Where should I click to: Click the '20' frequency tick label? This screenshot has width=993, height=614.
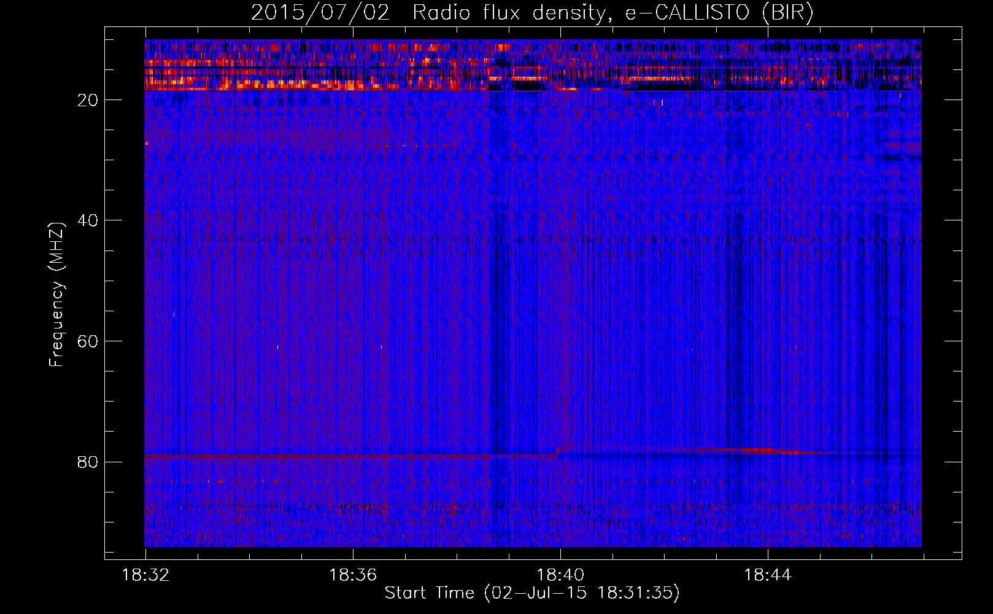(88, 100)
